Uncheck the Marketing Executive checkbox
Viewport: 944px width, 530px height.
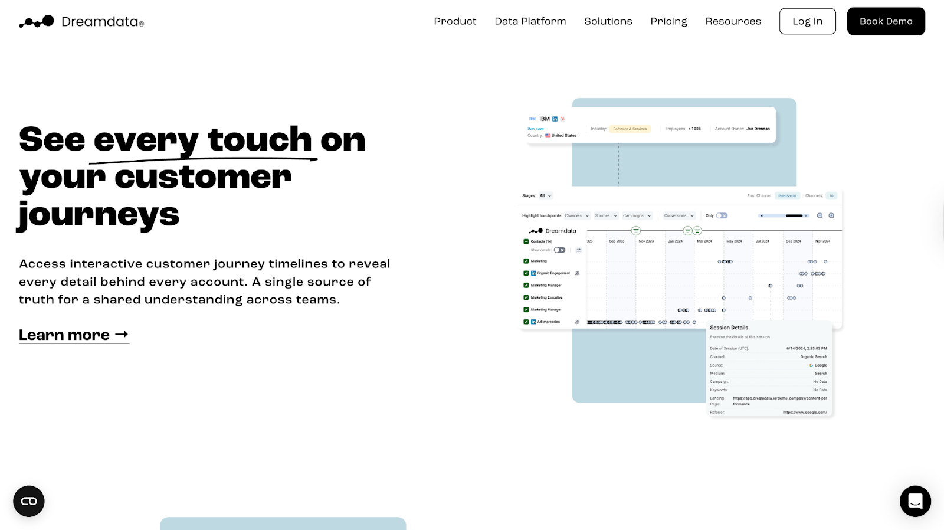coord(526,297)
